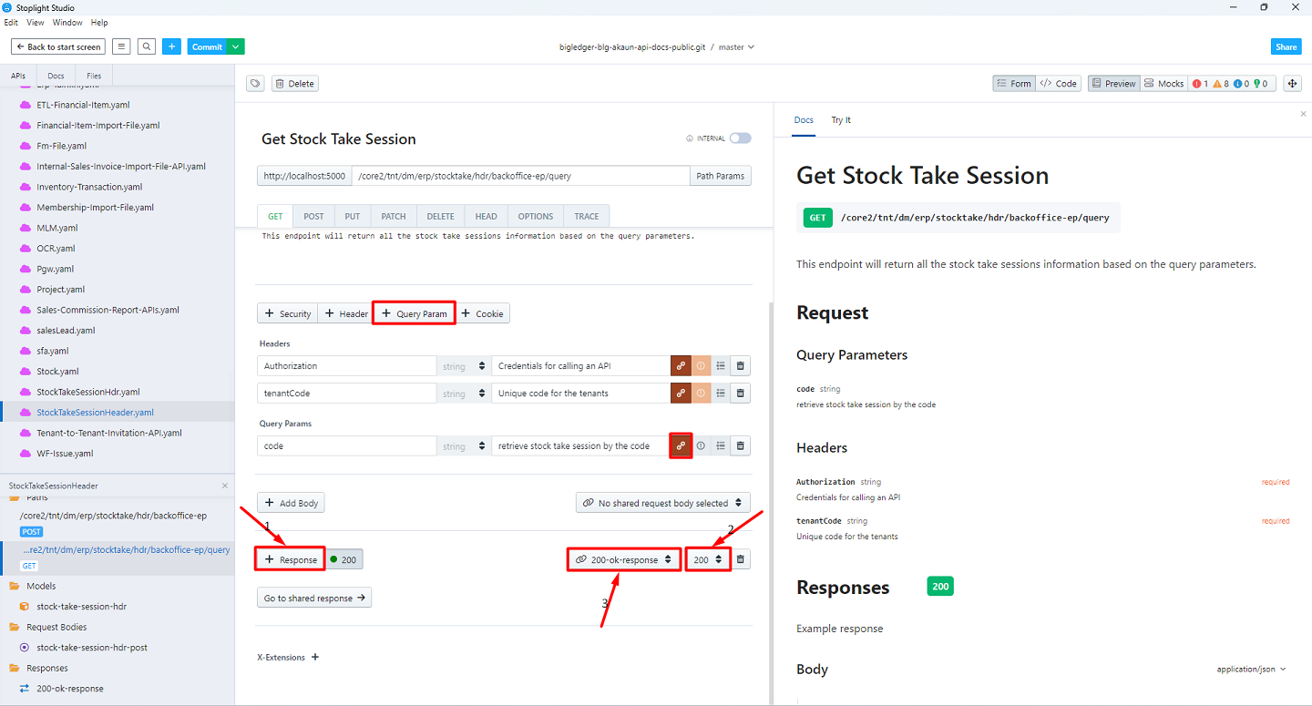The image size is (1312, 706).
Task: Open the Try It tab
Action: (x=841, y=120)
